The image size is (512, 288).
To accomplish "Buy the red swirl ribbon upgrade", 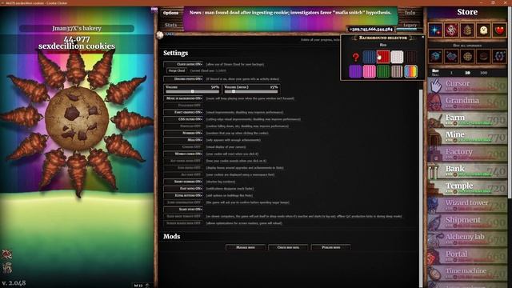I will coord(451,30).
